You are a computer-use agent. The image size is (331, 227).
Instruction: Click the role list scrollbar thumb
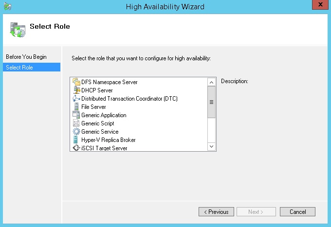click(211, 102)
